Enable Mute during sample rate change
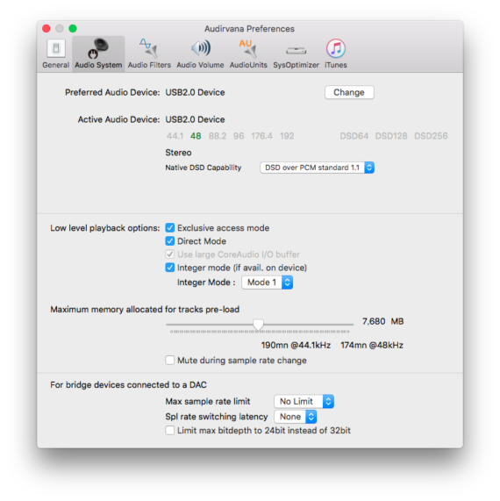 pos(170,360)
